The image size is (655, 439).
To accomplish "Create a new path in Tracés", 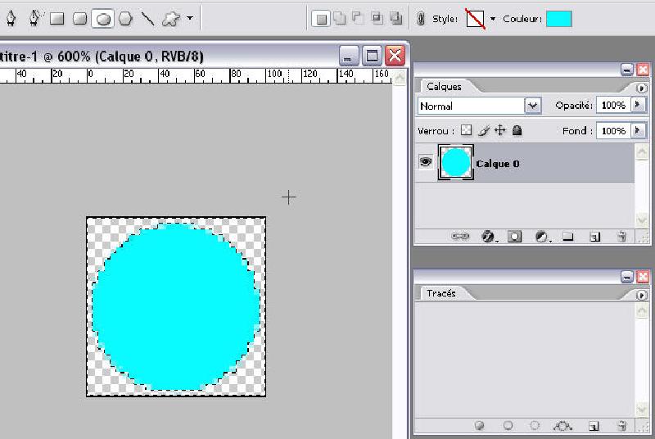I will [594, 426].
